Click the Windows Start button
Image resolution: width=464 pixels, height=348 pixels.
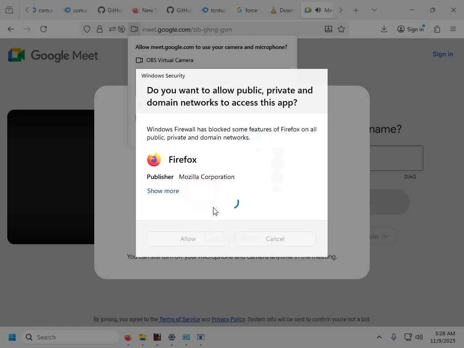pyautogui.click(x=12, y=337)
